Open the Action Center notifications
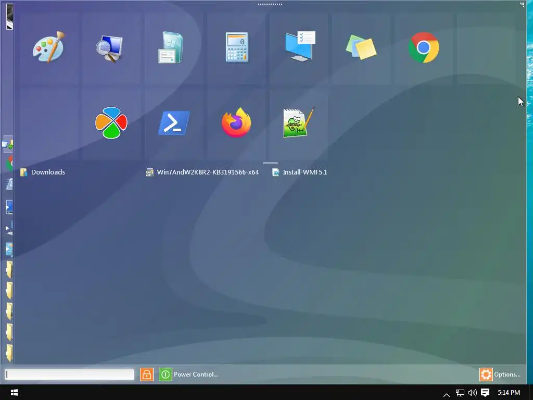533x400 pixels. coord(485,393)
